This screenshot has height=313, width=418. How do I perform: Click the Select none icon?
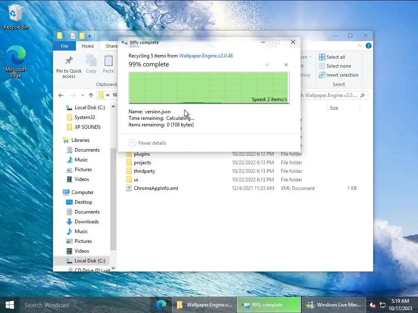[x=322, y=66]
